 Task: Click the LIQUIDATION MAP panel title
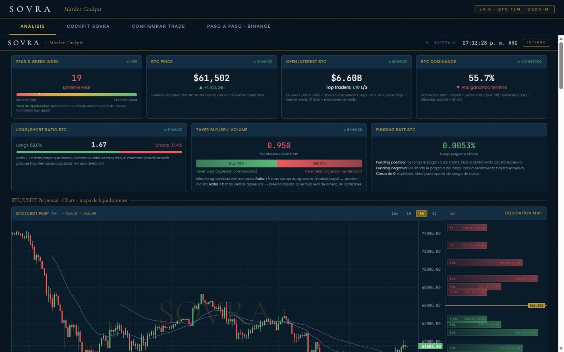click(523, 213)
